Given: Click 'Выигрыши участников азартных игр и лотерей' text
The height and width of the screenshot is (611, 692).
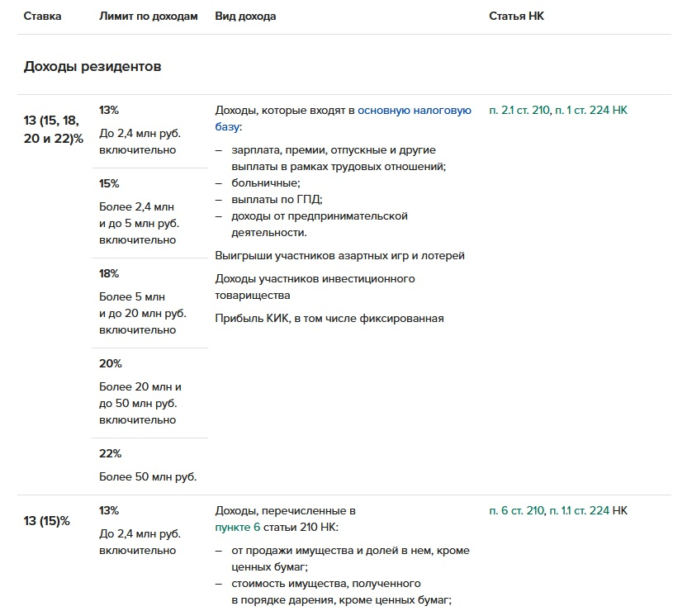Looking at the screenshot, I should [339, 256].
